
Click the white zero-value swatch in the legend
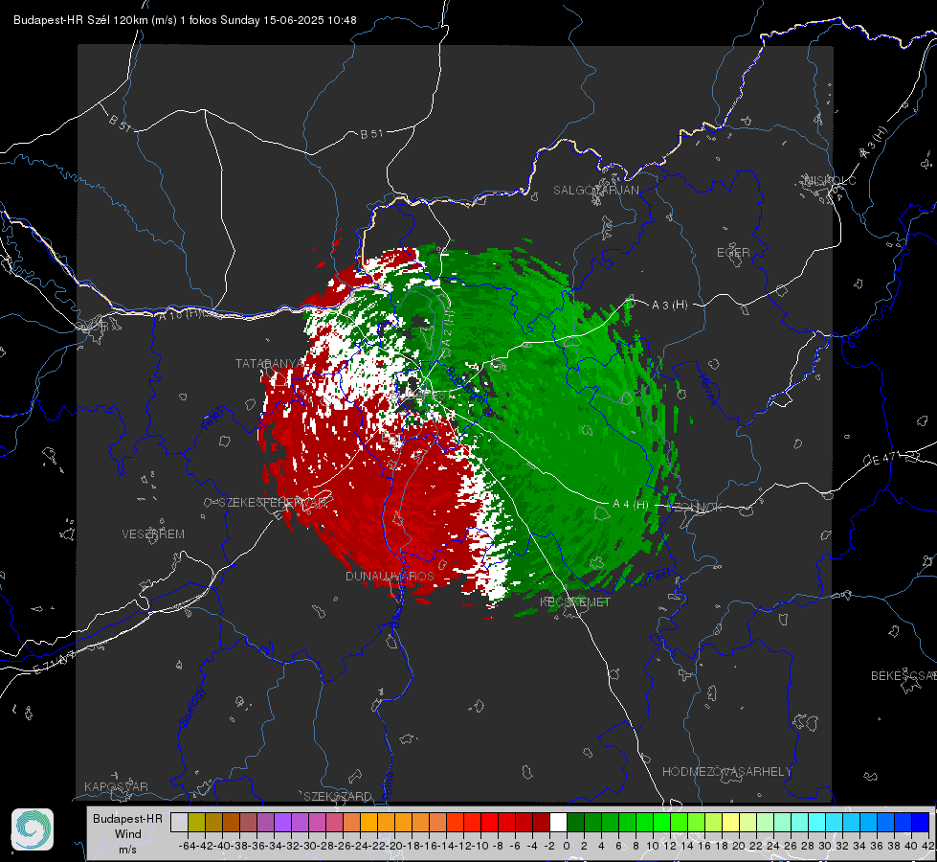558,822
